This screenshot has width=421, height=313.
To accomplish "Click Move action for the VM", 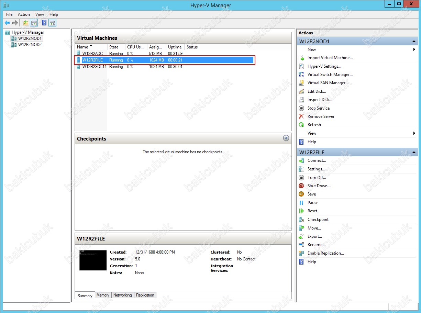I will click(x=314, y=228).
